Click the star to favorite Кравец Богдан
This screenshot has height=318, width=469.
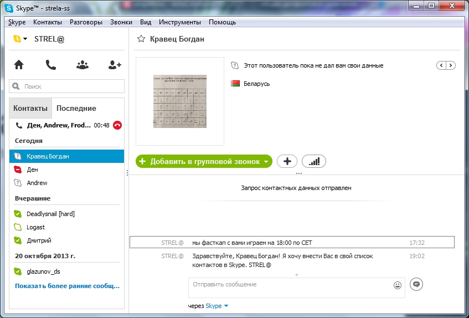(141, 39)
